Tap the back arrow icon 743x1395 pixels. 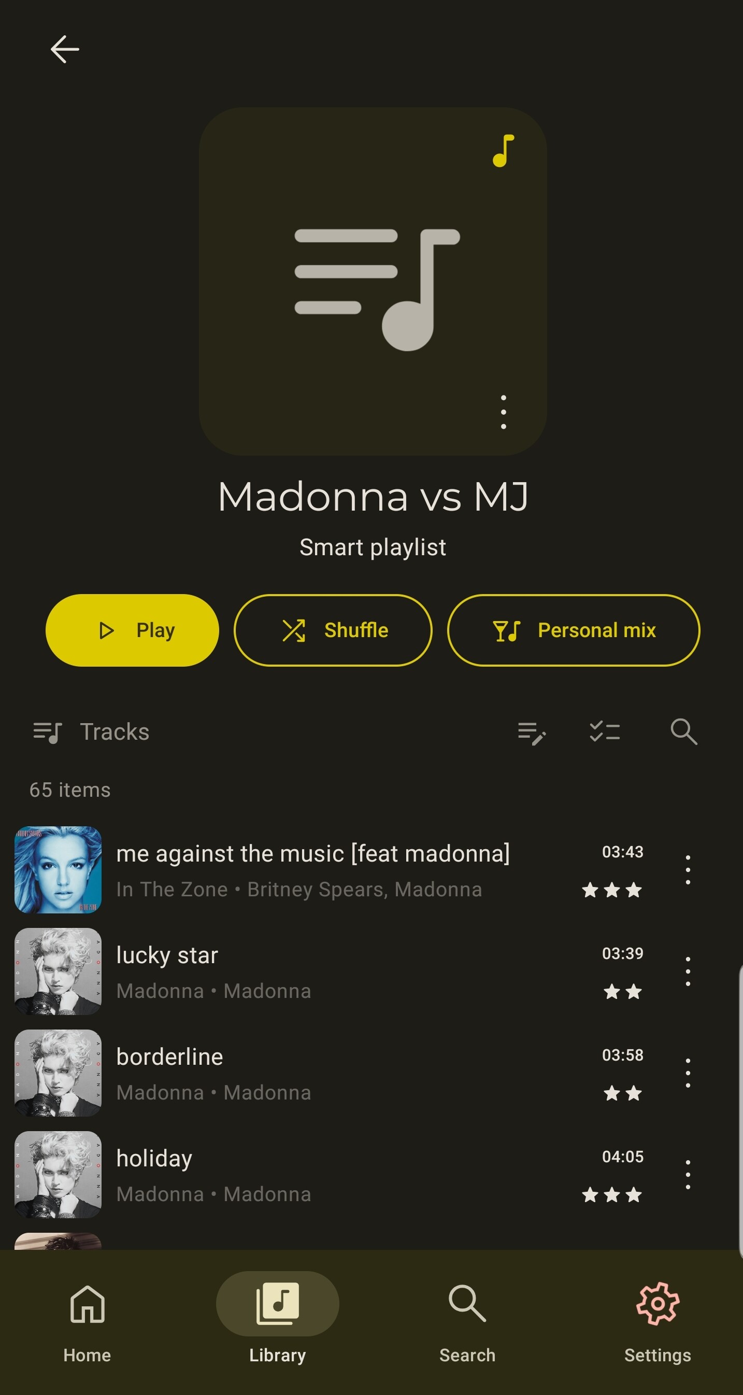coord(65,49)
